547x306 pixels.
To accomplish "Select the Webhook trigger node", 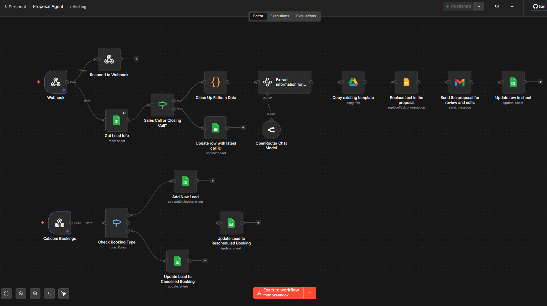I will point(56,82).
